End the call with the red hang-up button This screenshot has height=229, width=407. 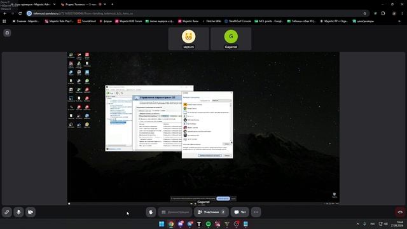pos(400,212)
